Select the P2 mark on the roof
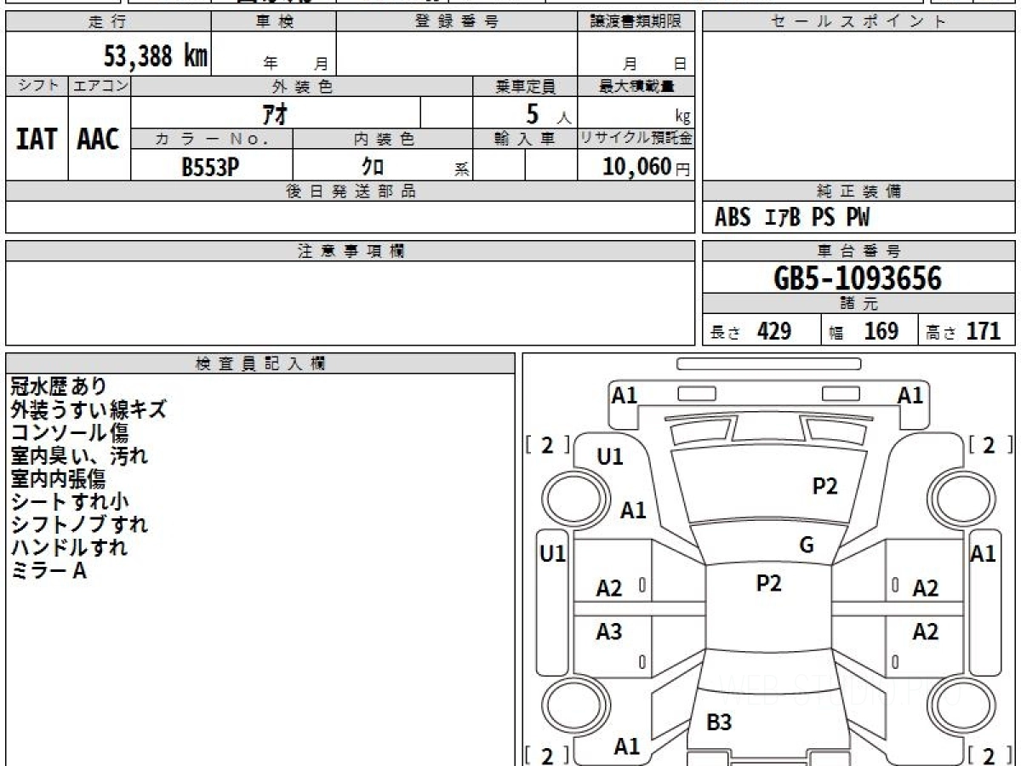 click(x=768, y=583)
